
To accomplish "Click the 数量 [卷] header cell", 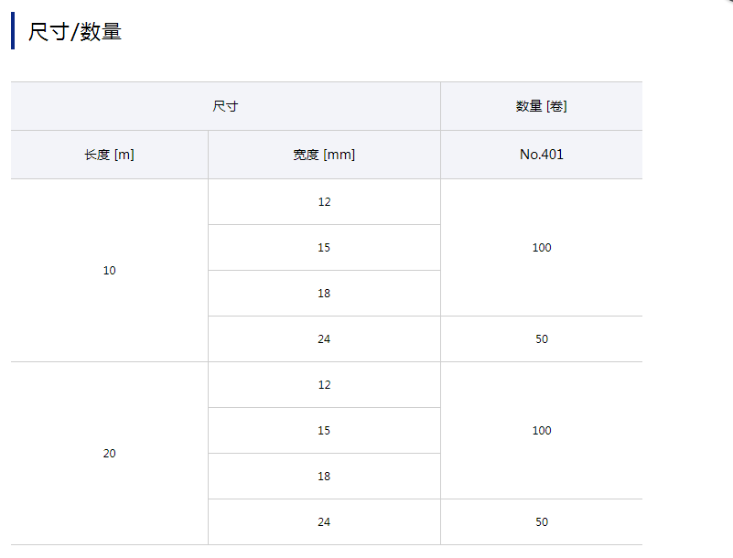I will 541,106.
